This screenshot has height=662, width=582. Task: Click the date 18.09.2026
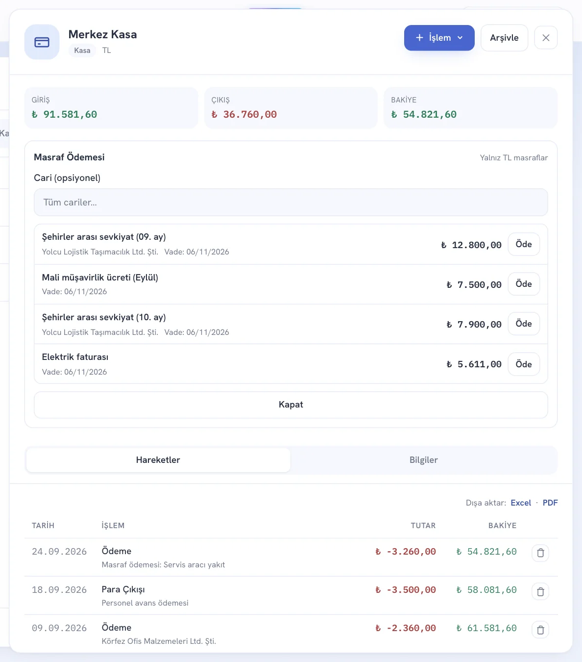(59, 590)
